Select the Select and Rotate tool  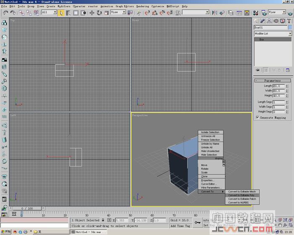(x=99, y=13)
